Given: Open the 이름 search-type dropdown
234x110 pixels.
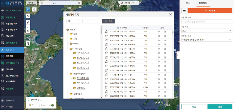Looking at the screenshot, I should click(x=74, y=21).
